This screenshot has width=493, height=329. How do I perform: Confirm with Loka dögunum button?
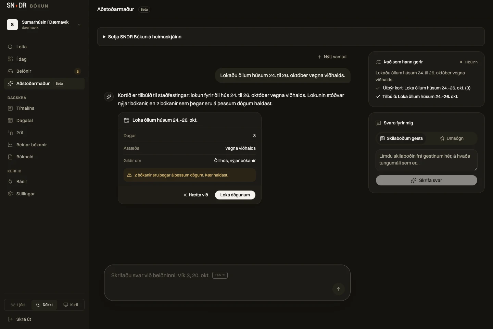[235, 195]
